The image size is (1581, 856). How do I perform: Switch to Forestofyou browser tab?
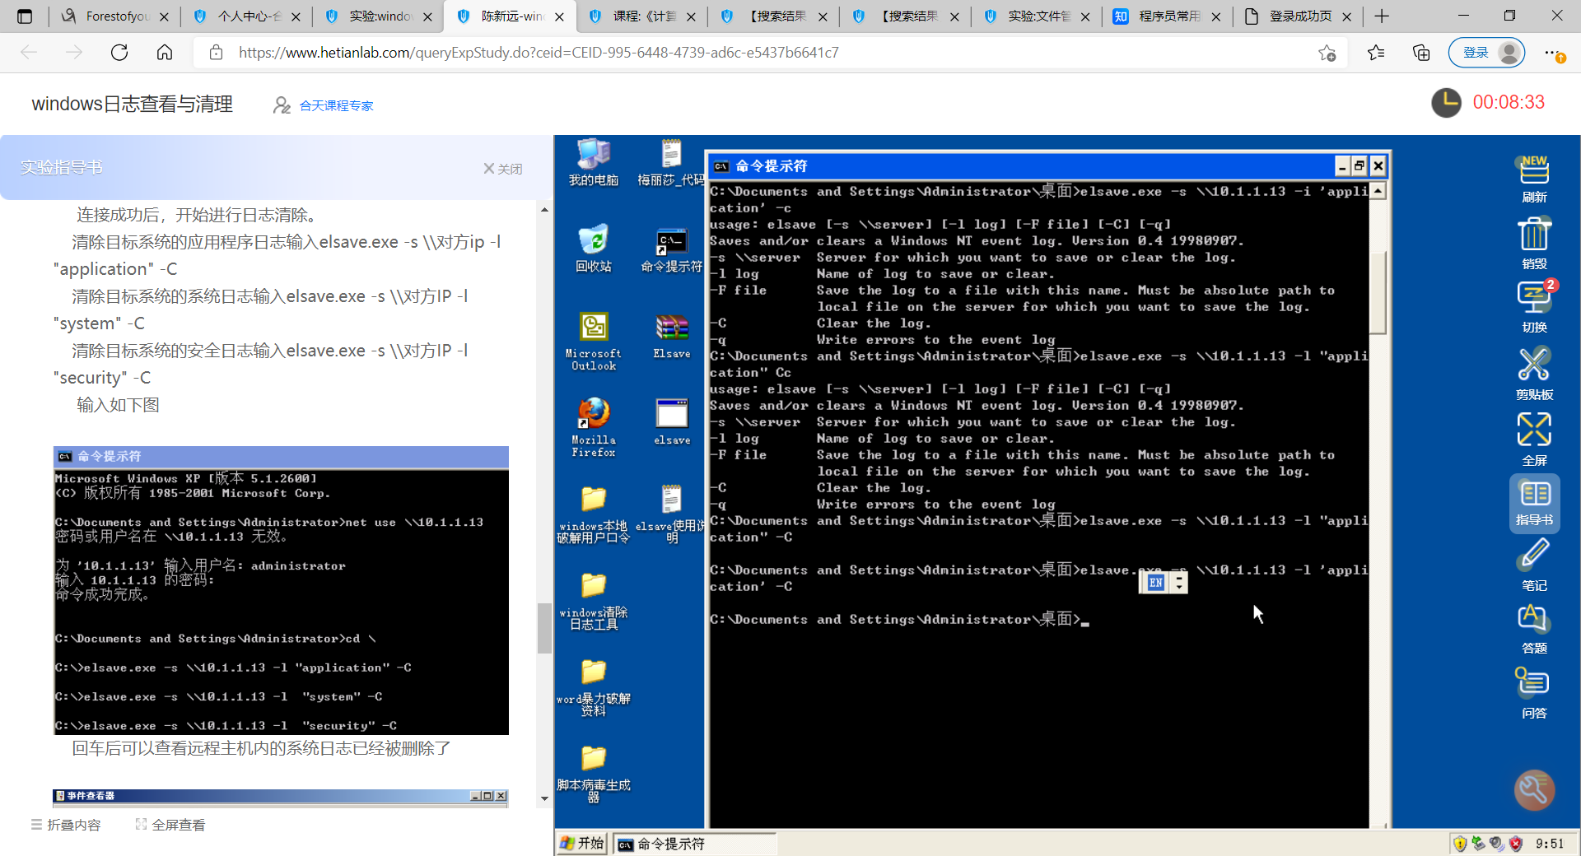(x=114, y=16)
